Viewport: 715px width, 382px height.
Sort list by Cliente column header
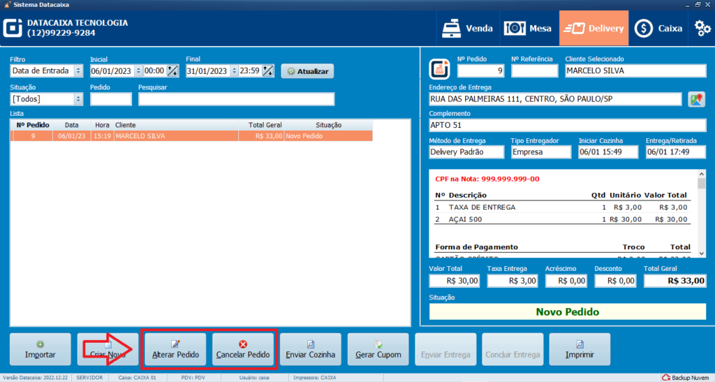(175, 125)
